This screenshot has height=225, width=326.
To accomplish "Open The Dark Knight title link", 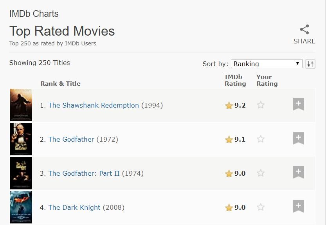I will [x=74, y=207].
